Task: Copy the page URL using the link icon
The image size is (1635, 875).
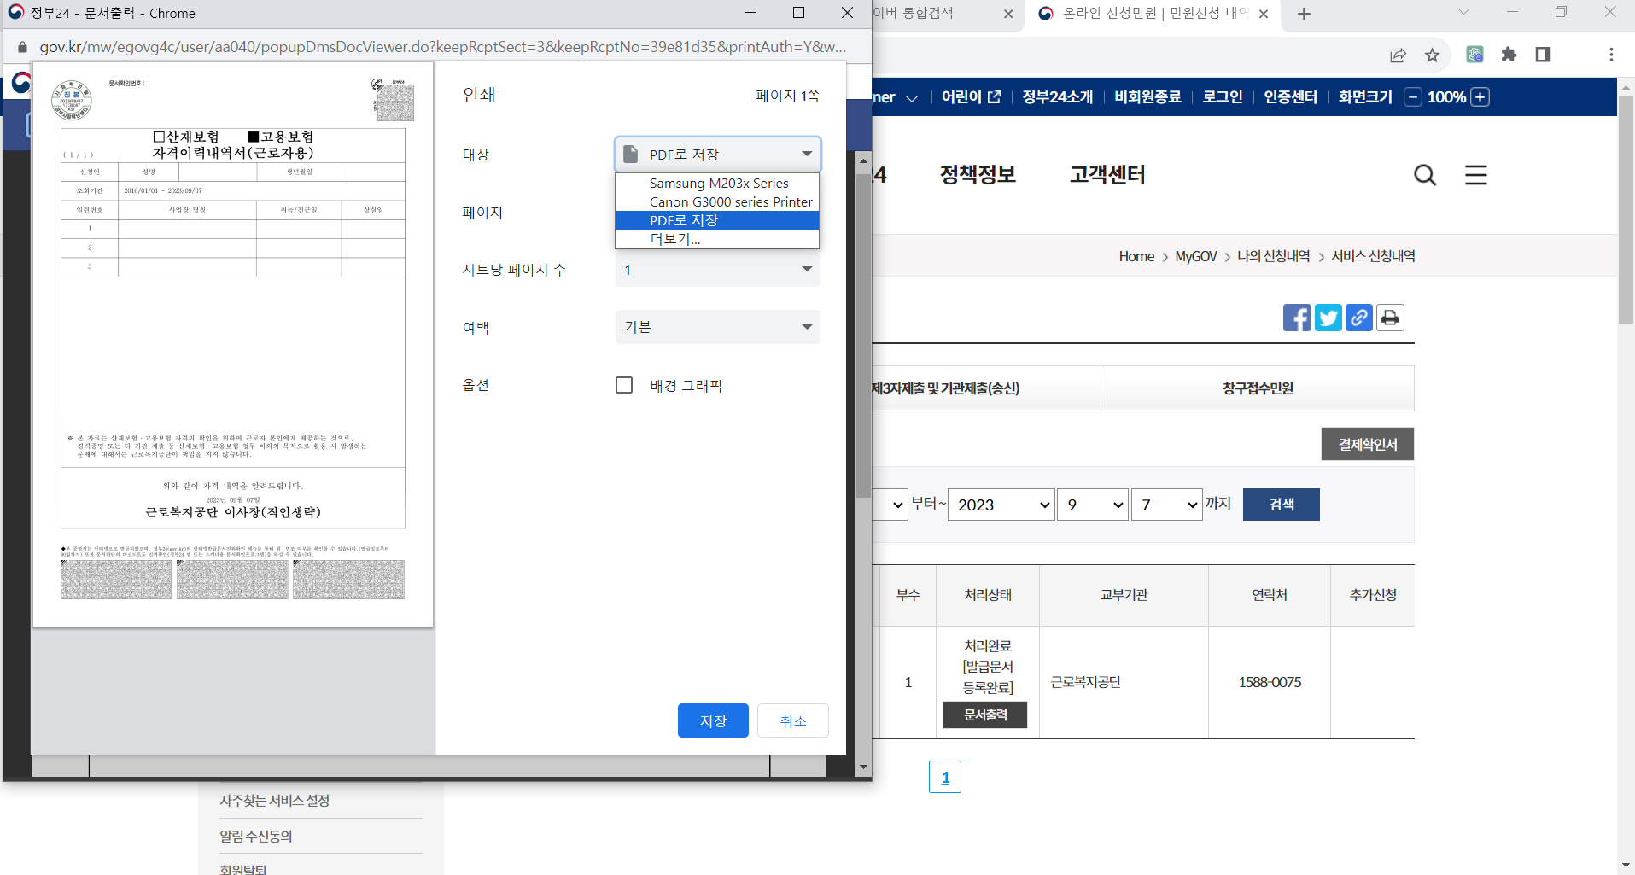Action: [1359, 317]
